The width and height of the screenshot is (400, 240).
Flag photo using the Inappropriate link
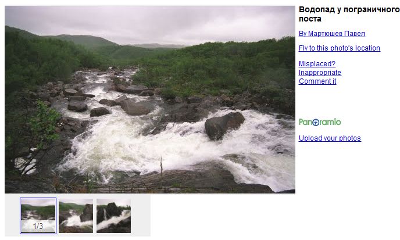320,73
